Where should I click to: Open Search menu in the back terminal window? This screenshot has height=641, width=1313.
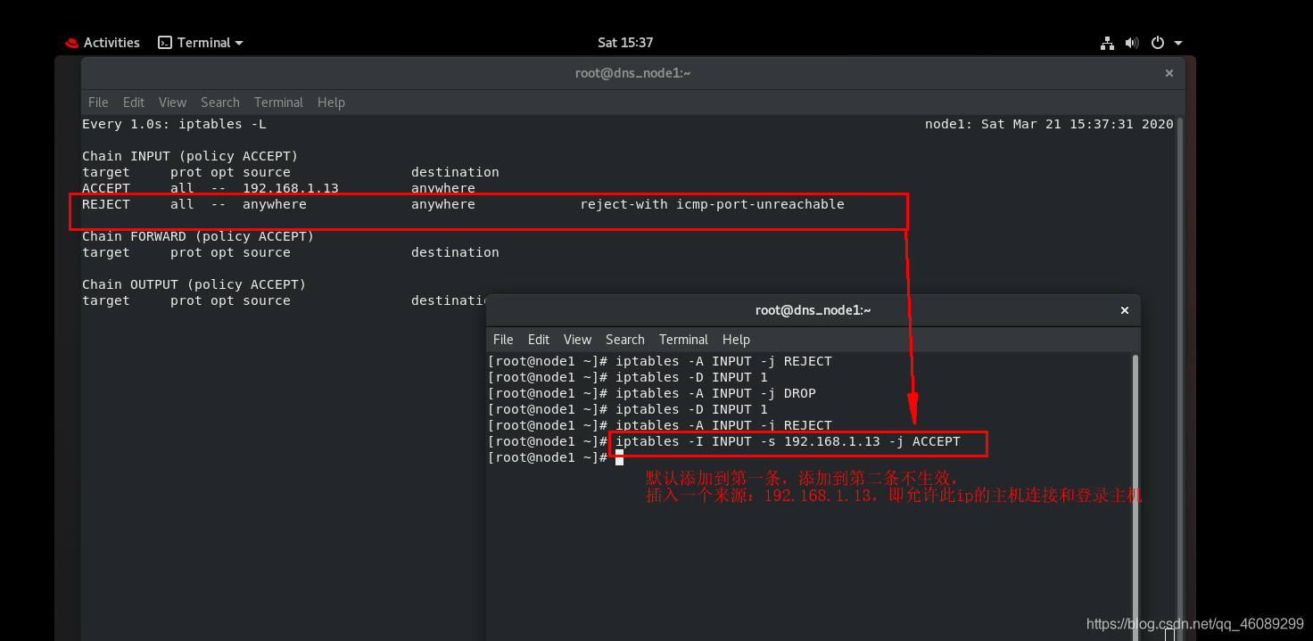pyautogui.click(x=220, y=103)
